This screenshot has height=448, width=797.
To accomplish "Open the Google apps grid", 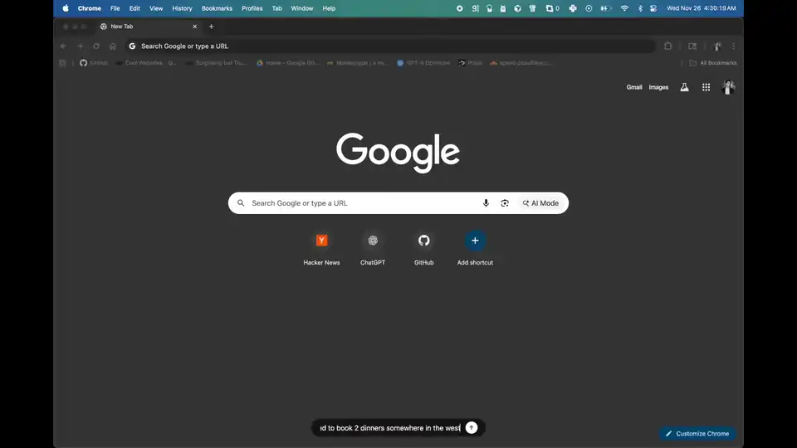I will 706,87.
